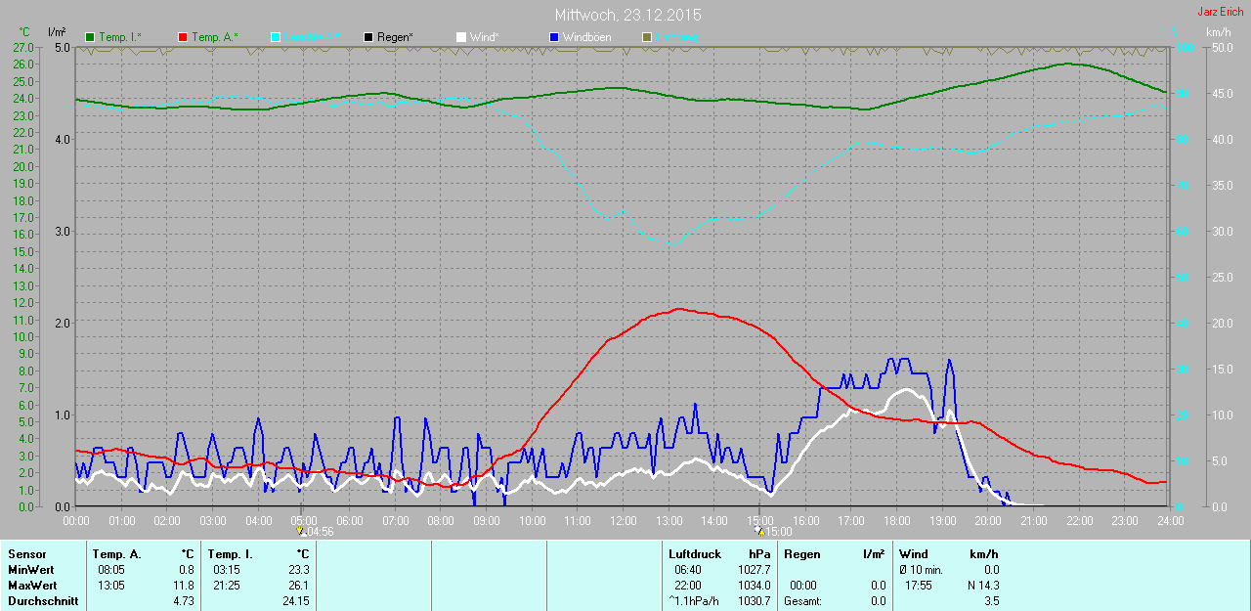Image resolution: width=1251 pixels, height=611 pixels.
Task: Click the wind average value '3.5'
Action: (x=991, y=601)
